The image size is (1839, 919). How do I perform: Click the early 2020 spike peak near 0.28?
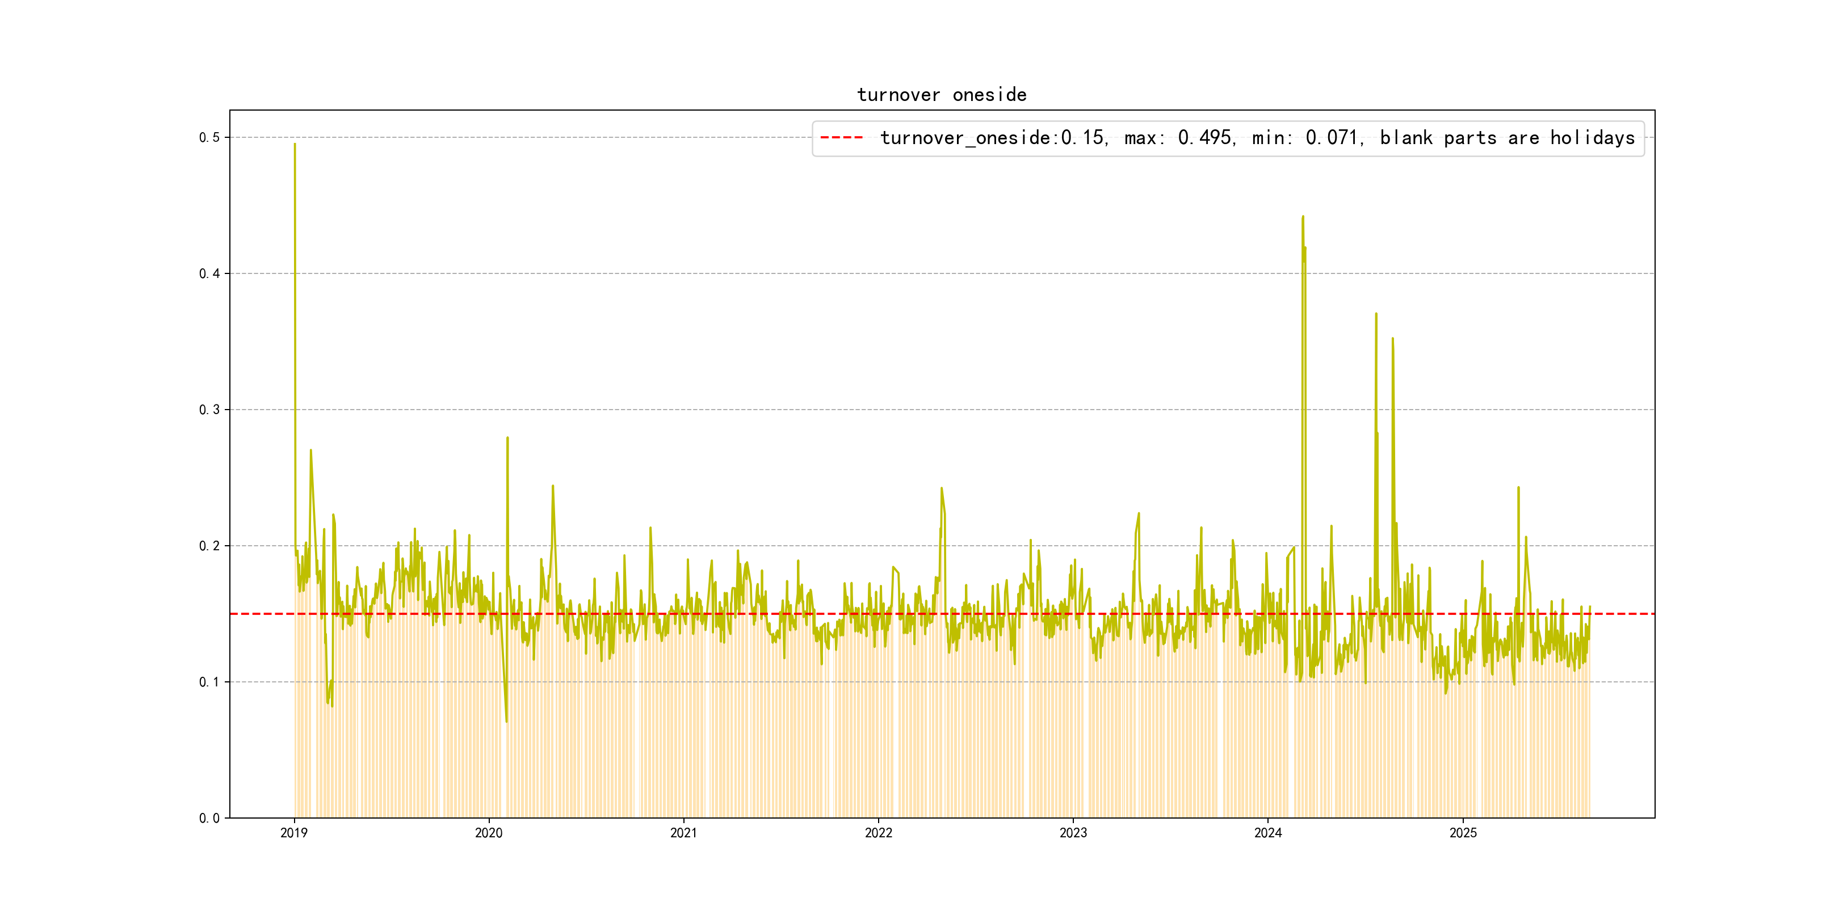click(x=507, y=438)
